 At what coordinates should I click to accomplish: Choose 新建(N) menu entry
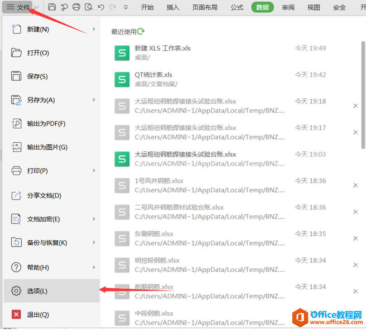tap(51, 29)
